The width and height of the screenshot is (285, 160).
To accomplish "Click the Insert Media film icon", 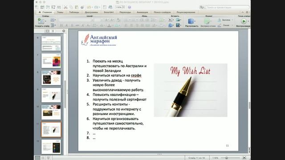I will click(x=178, y=25).
